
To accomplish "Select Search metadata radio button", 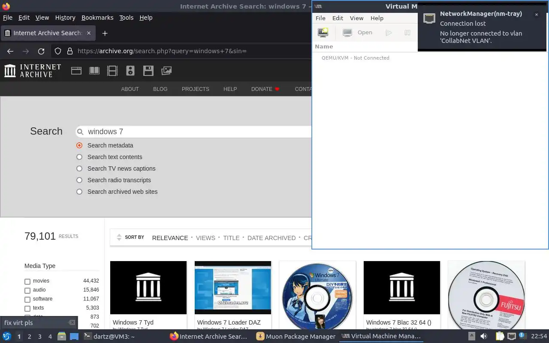I will (x=79, y=145).
